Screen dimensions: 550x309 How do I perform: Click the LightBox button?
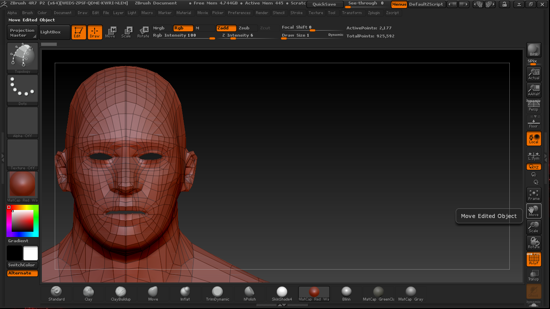point(51,32)
